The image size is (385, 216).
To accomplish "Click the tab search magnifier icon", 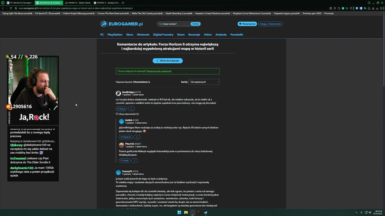I will click(369, 3).
